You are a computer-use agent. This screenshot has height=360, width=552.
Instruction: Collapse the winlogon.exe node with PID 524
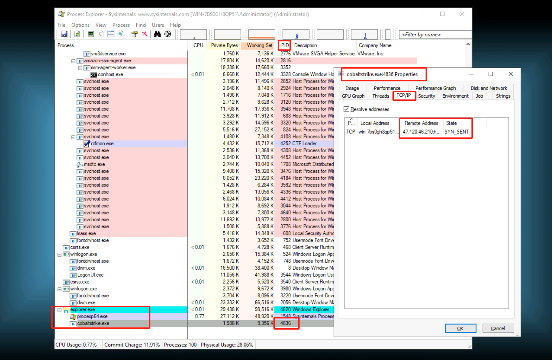point(59,255)
